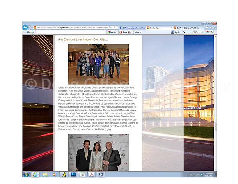Image resolution: width=238 pixels, height=184 pixels.
Task: Click the Internet Explorer taskbar icon
Action: coord(35,175)
